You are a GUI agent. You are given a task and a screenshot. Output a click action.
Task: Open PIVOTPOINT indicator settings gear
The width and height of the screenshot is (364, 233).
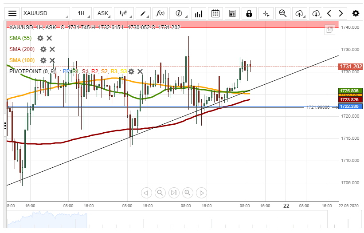131,71
